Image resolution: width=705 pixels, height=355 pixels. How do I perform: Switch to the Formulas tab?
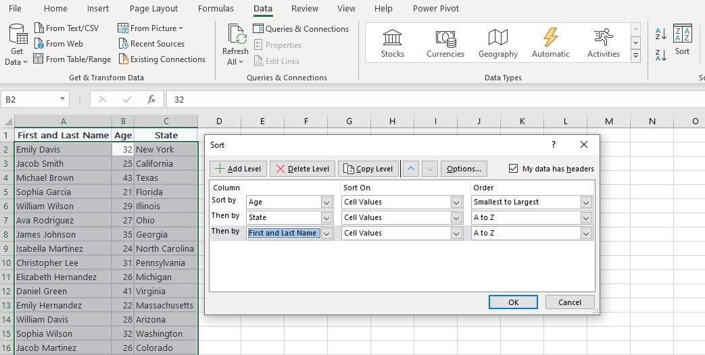[x=216, y=9]
